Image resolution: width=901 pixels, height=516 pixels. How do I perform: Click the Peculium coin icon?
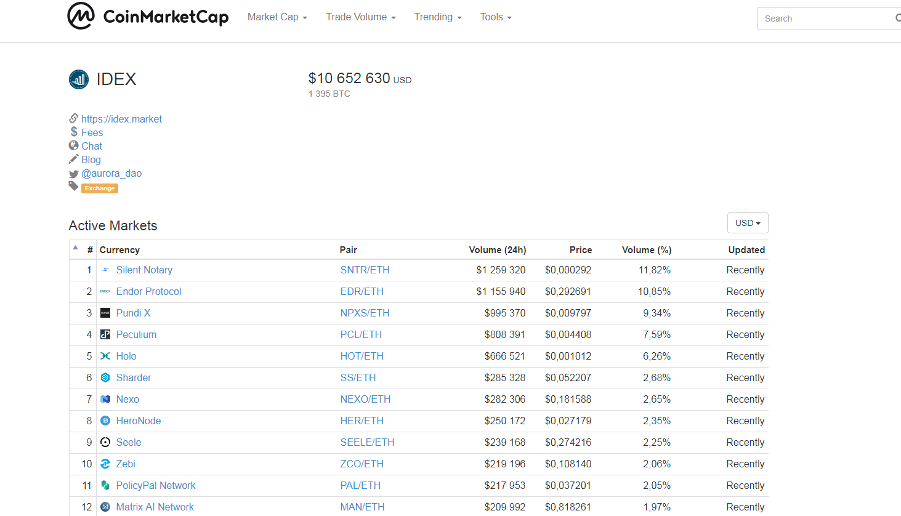[105, 334]
